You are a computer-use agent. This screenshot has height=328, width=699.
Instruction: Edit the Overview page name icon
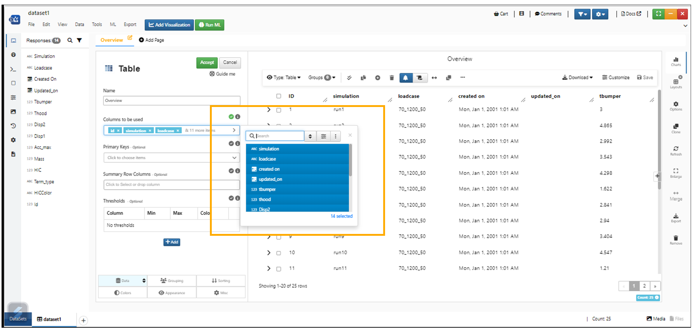pos(130,38)
